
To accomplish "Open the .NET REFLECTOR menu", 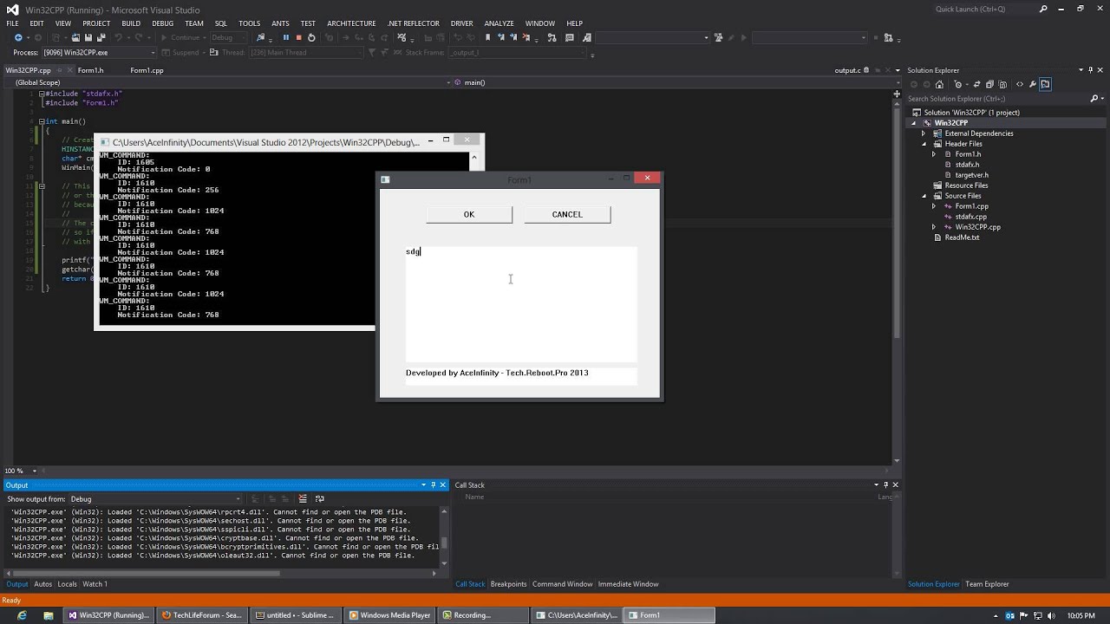I will tap(414, 23).
